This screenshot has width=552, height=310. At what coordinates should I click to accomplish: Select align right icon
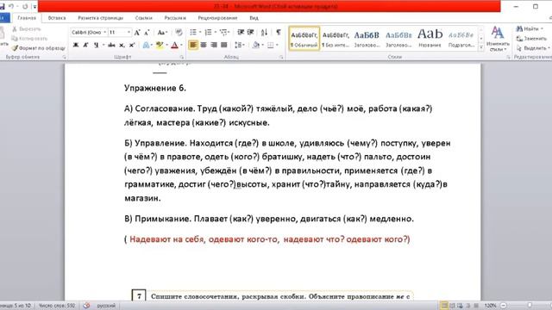214,45
